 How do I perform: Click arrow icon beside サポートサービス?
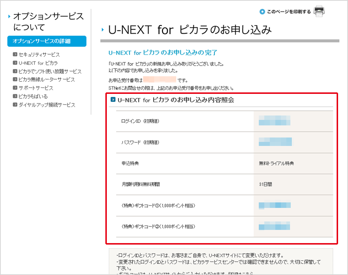[x=15, y=88]
